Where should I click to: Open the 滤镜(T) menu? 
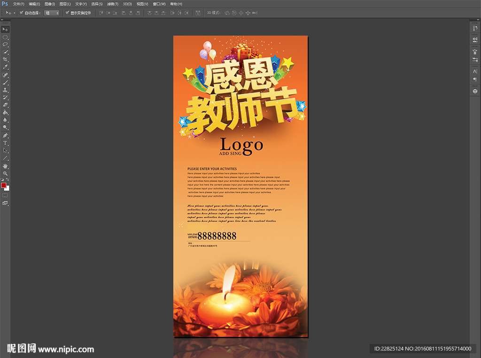pos(112,4)
